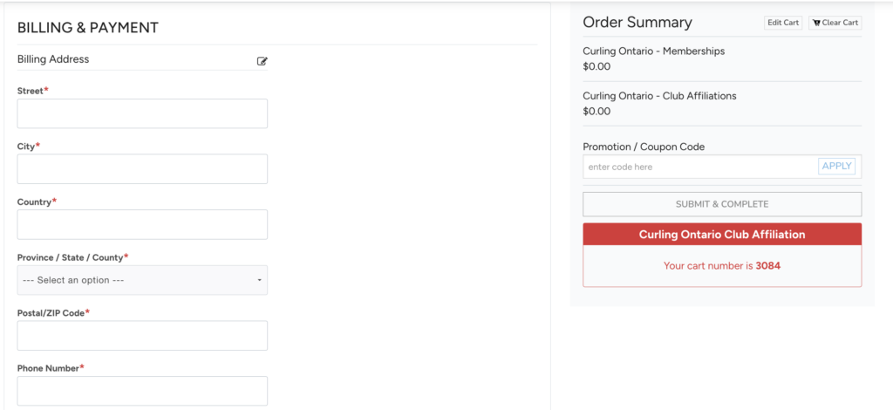Focus the Country input field
893x410 pixels.
coord(142,224)
